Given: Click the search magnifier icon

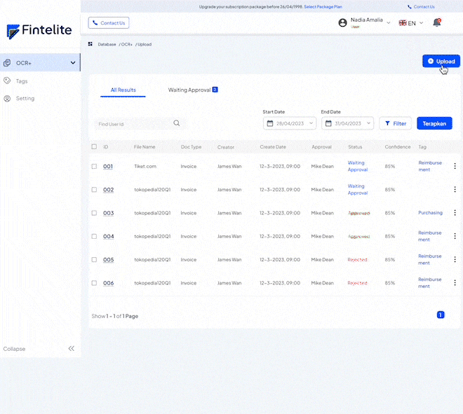Looking at the screenshot, I should point(177,123).
